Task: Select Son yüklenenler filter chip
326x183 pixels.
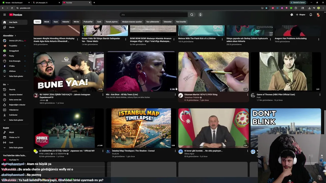Action: click(153, 22)
